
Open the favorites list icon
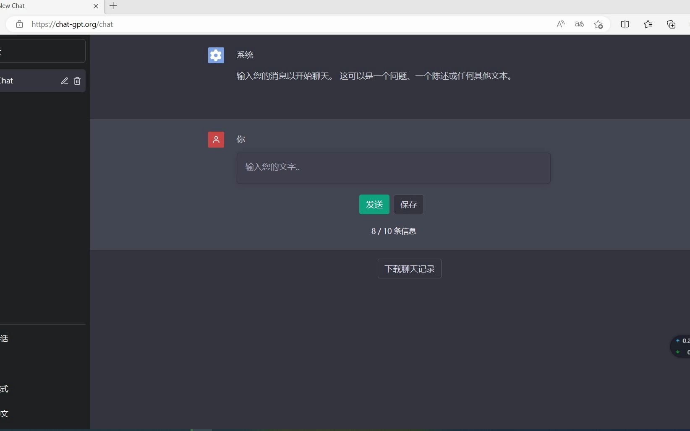(x=648, y=24)
